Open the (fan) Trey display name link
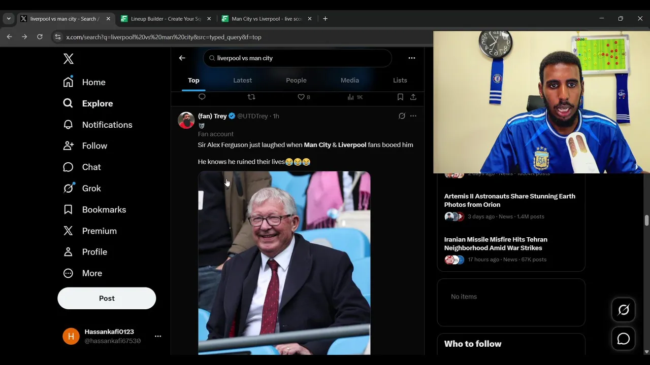The image size is (650, 365). [212, 116]
